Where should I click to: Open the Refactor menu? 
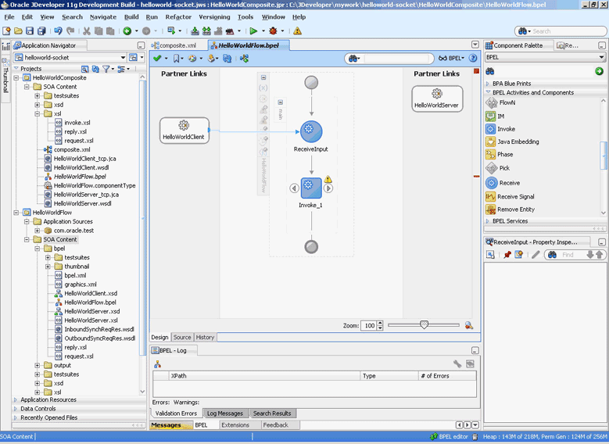click(x=178, y=16)
